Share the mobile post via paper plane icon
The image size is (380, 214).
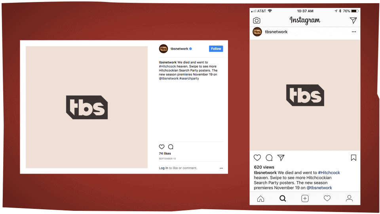pos(281,158)
